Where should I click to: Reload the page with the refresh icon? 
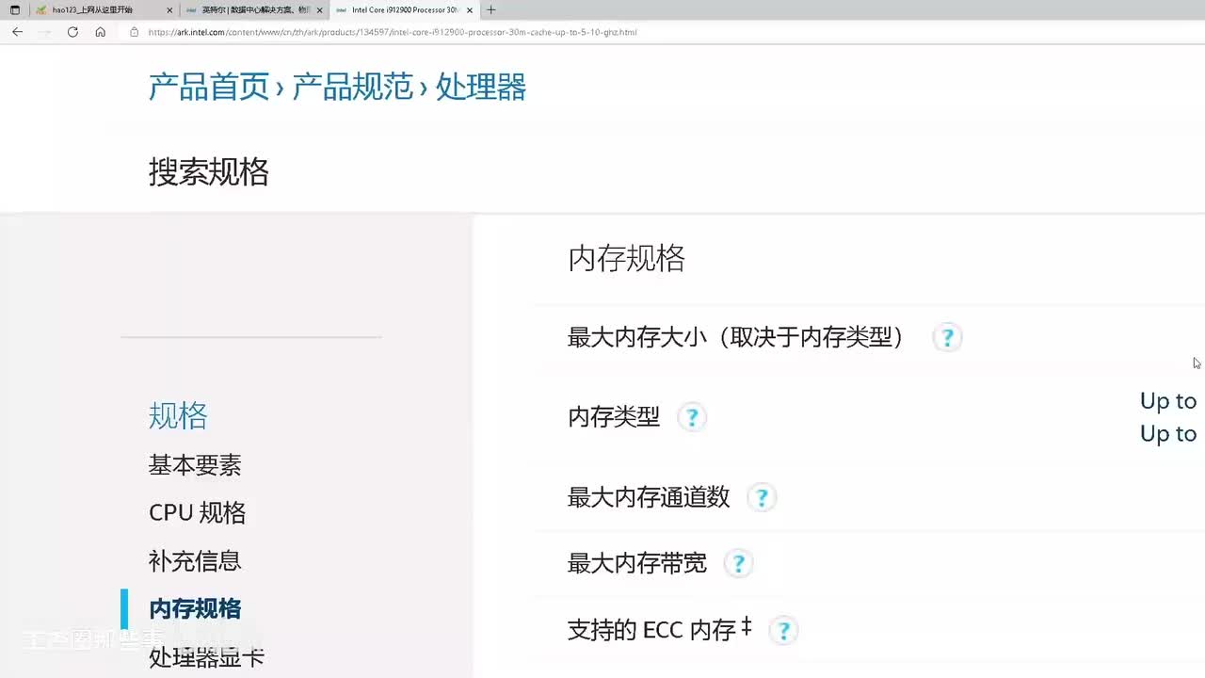coord(72,32)
